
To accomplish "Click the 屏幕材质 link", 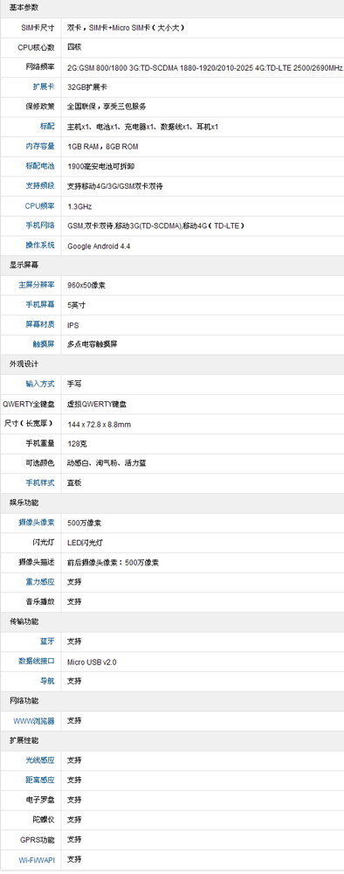I will [40, 324].
